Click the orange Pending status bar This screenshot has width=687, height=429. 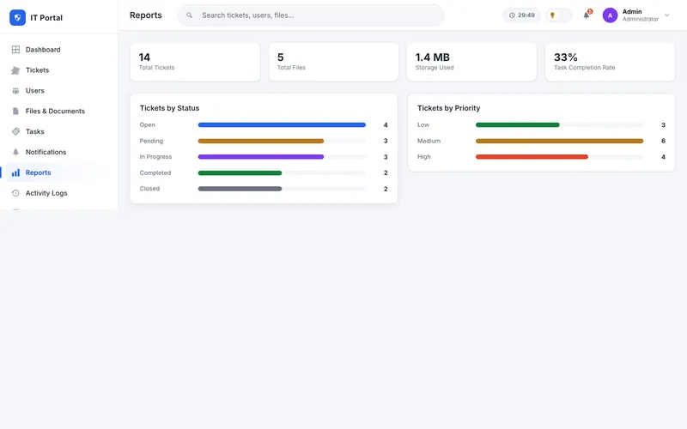(x=261, y=141)
